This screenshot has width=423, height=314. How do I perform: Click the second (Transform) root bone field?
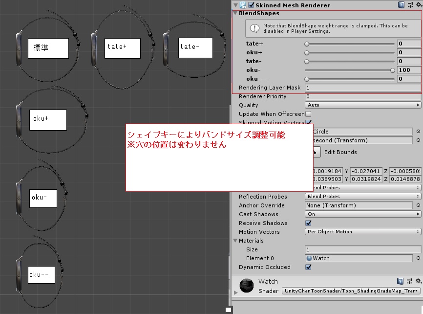pyautogui.click(x=362, y=140)
